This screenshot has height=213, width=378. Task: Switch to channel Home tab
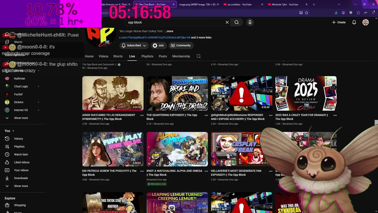89,56
